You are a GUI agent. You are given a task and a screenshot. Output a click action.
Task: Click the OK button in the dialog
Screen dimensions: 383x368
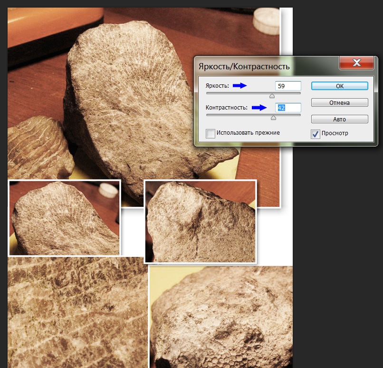[339, 86]
